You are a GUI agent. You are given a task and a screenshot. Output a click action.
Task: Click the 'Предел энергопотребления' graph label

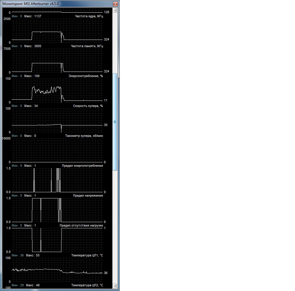point(83,166)
